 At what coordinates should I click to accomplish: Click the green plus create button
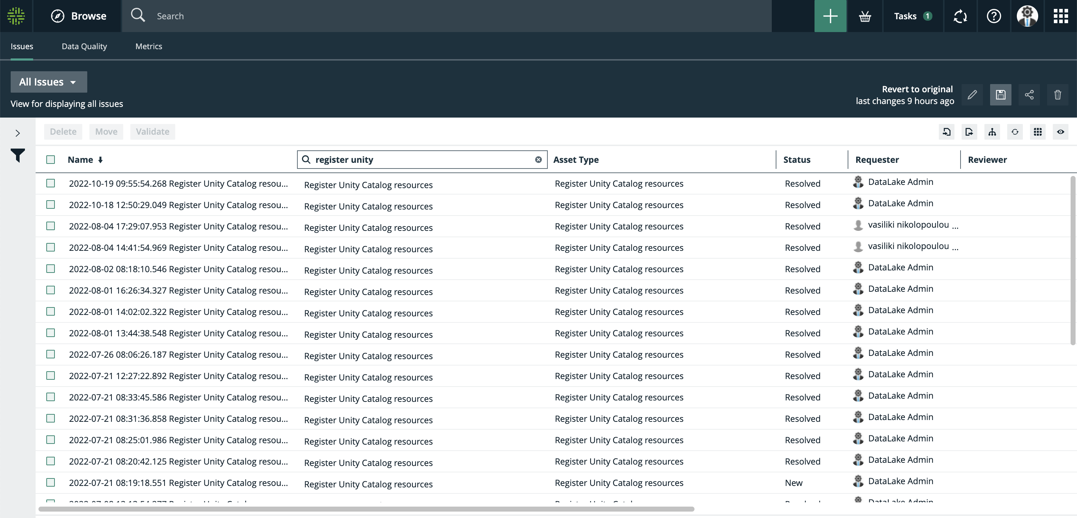point(830,16)
